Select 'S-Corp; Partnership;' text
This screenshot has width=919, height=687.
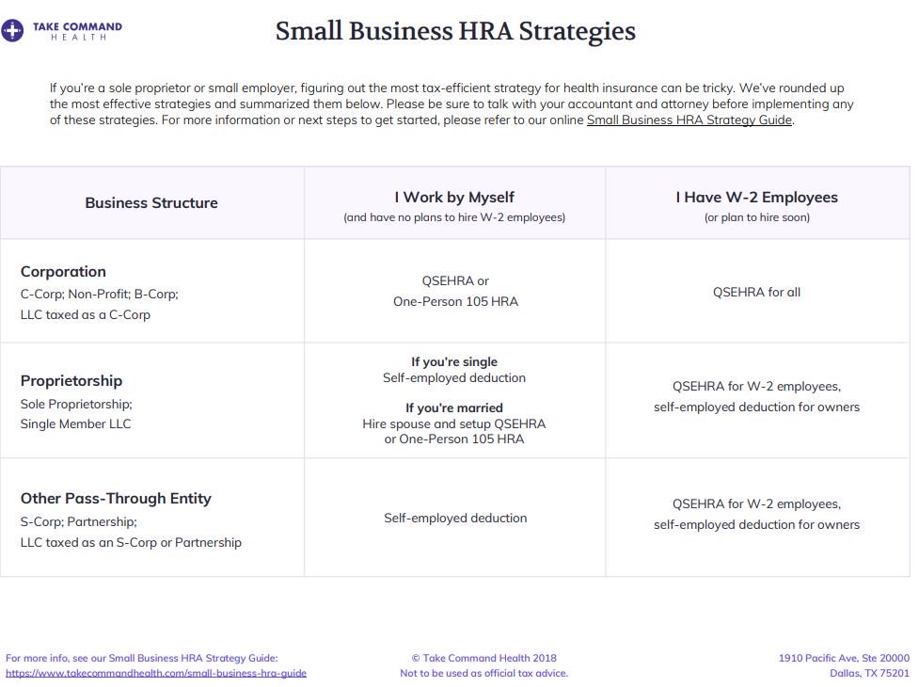[x=78, y=521]
